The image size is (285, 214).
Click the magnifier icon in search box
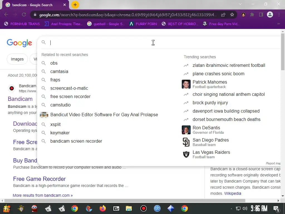pos(44,42)
